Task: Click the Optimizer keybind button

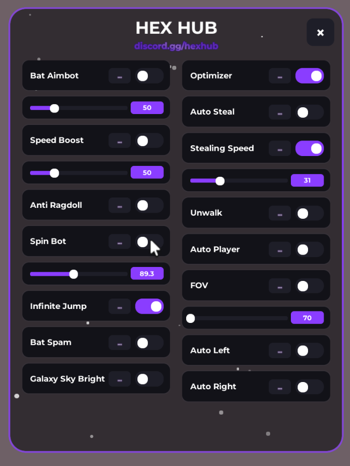Action: 280,76
